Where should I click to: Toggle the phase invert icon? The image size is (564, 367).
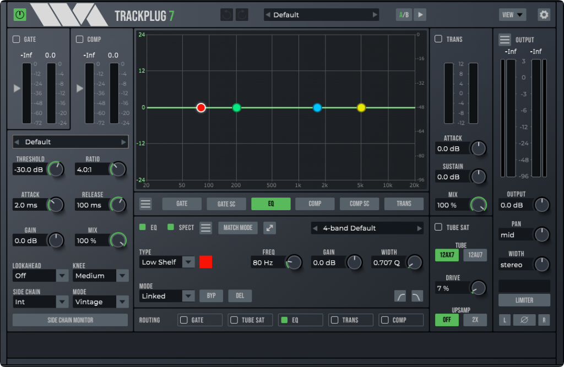coord(524,320)
